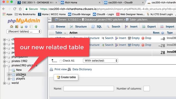The width and height of the screenshot is (176, 99).
Task: Open Cloud9-Manage bookmark
Action: [79, 14]
